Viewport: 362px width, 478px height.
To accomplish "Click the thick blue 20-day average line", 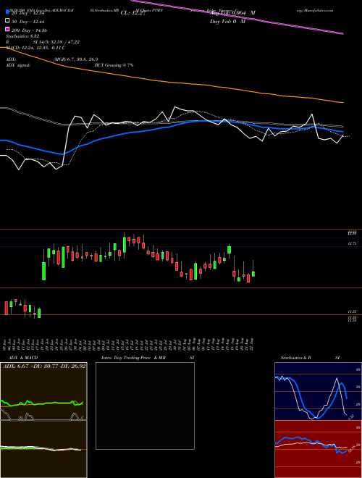I will point(171,125).
